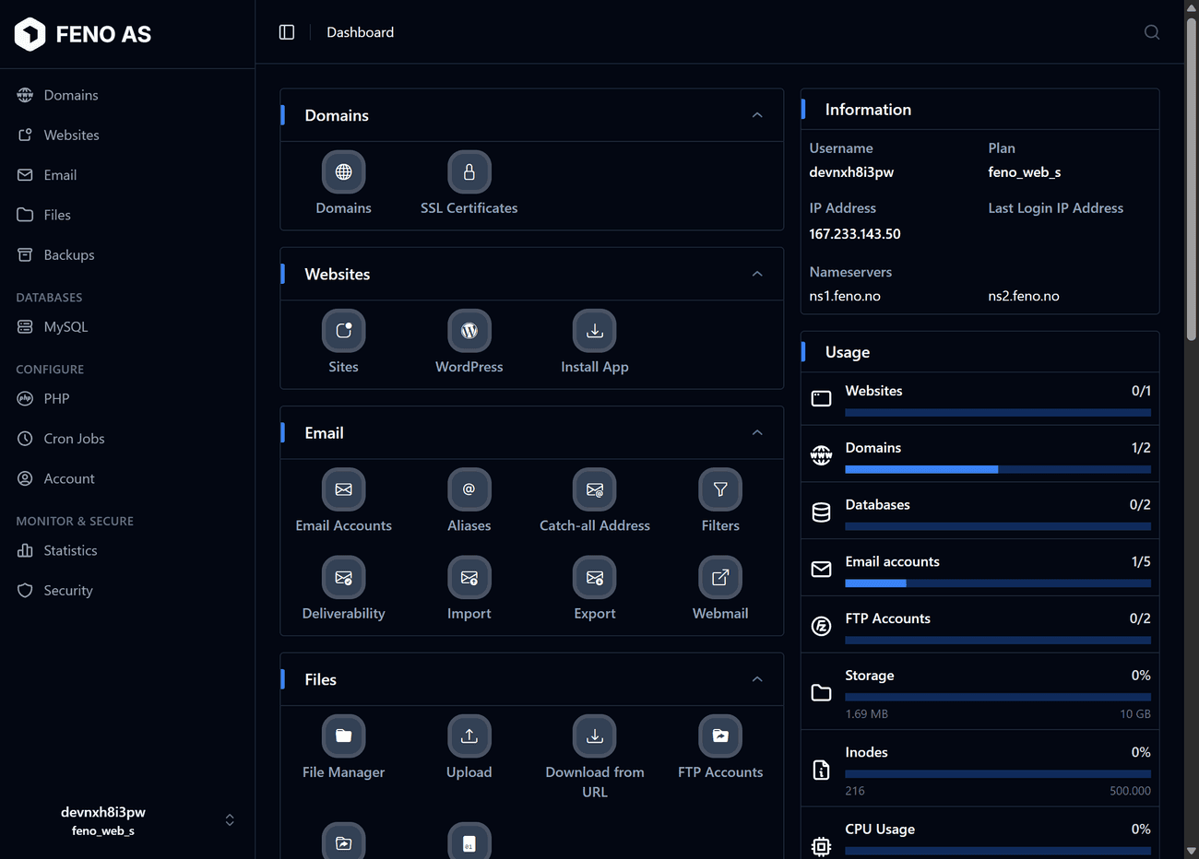
Task: Click the FENO AS logo
Action: point(83,34)
